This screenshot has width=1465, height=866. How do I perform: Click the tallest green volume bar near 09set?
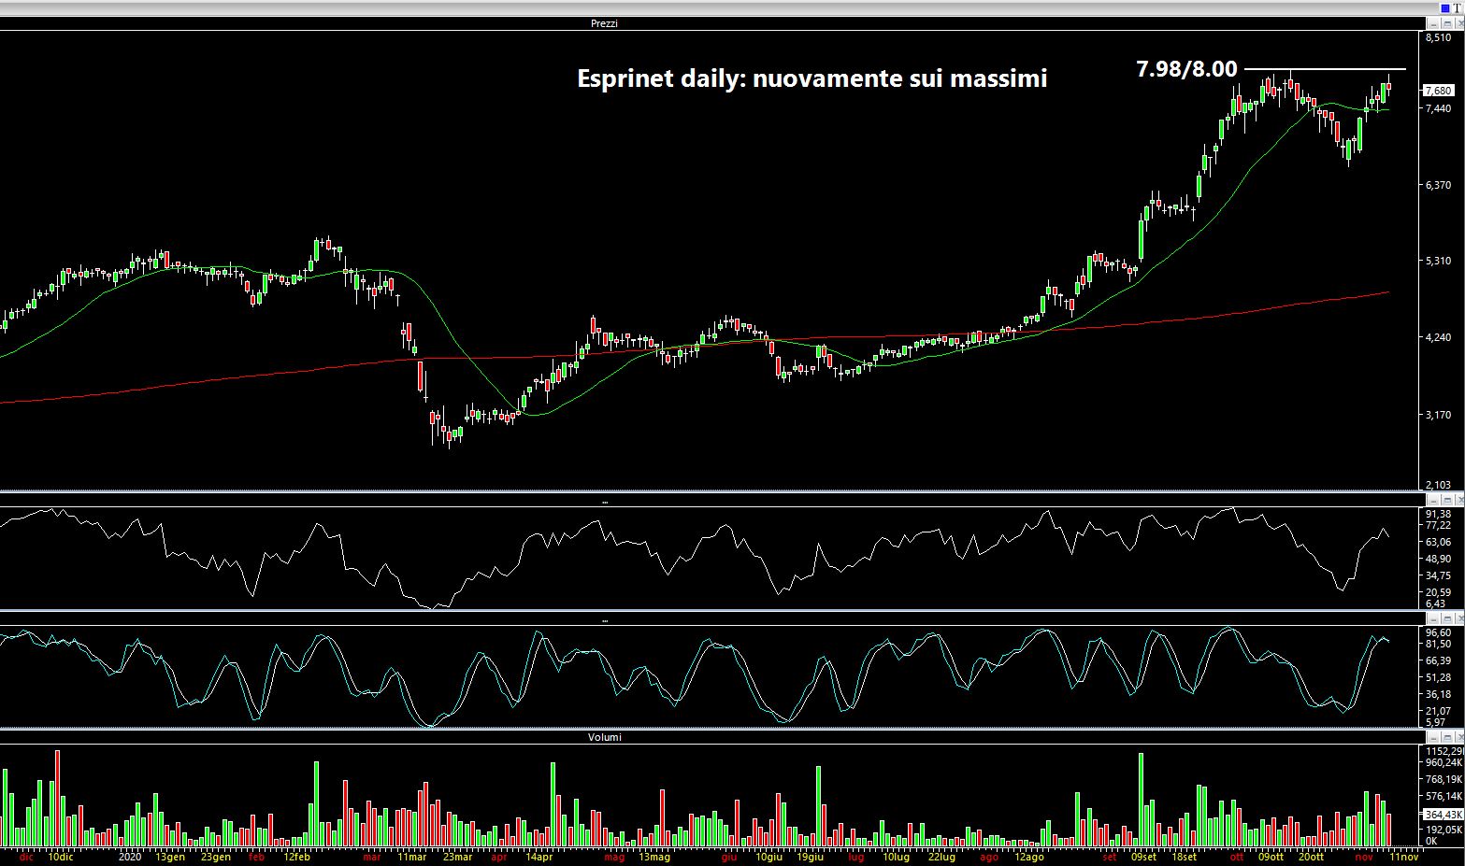[x=1141, y=800]
